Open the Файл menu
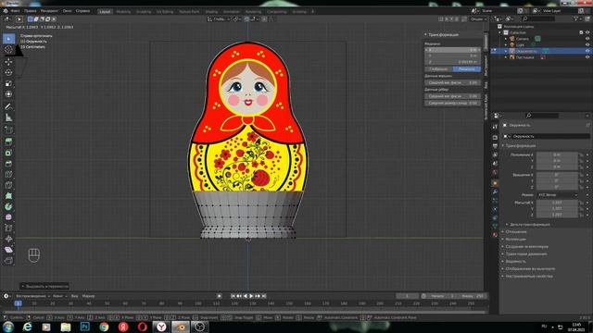Image resolution: width=593 pixels, height=333 pixels. 15,11
